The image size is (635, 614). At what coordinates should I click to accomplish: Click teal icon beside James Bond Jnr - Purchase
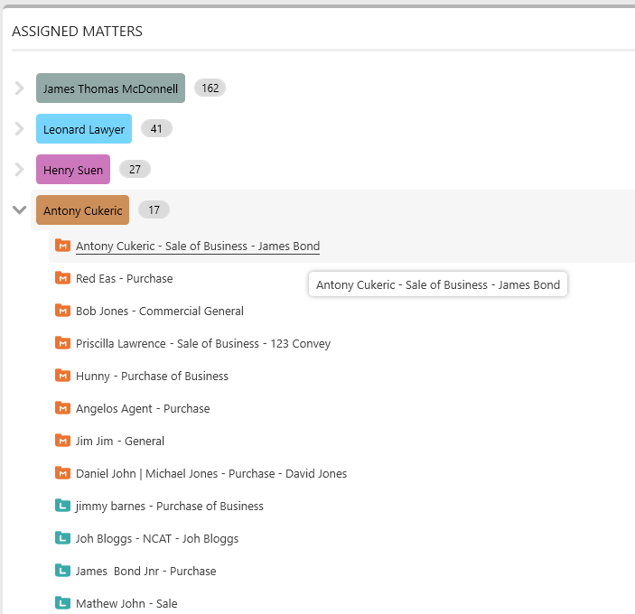point(62,571)
